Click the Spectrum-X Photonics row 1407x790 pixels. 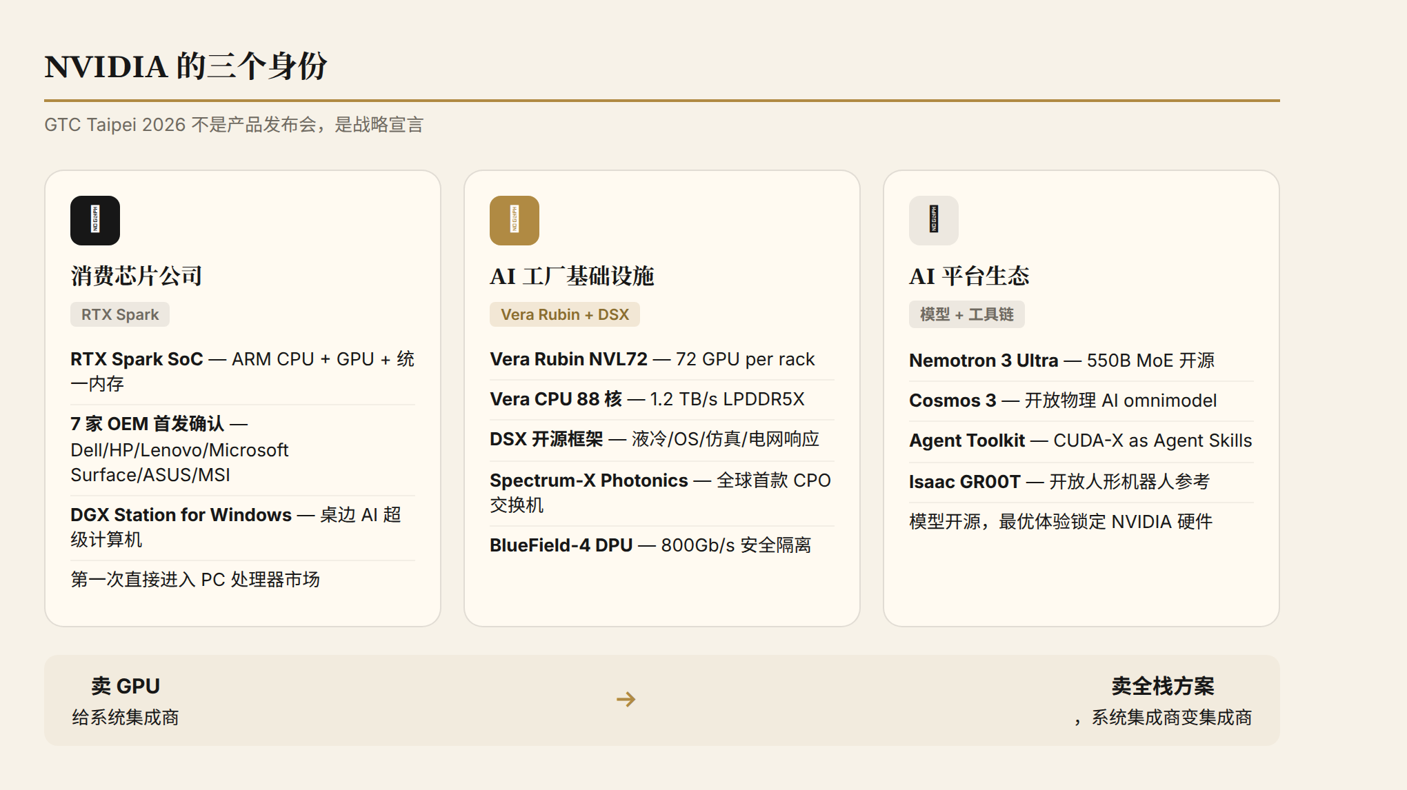662,493
